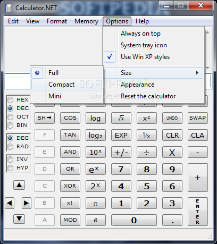Click the CLA clear all button

pyautogui.click(x=198, y=135)
